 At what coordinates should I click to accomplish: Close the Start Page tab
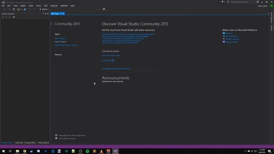pyautogui.click(x=63, y=14)
